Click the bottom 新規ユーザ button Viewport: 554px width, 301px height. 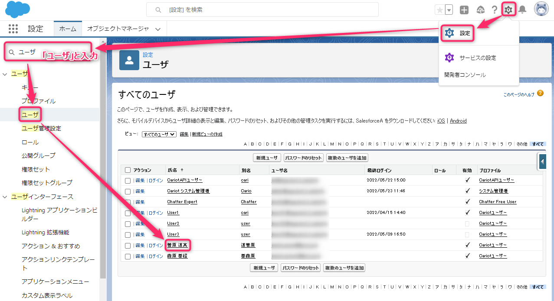264,268
